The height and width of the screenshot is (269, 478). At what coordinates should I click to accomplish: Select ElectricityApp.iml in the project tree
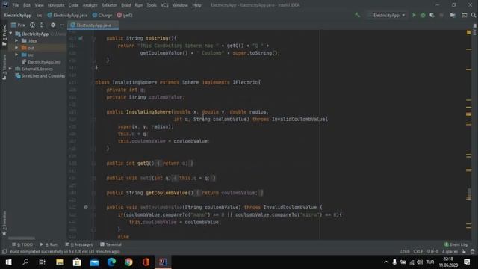42,61
